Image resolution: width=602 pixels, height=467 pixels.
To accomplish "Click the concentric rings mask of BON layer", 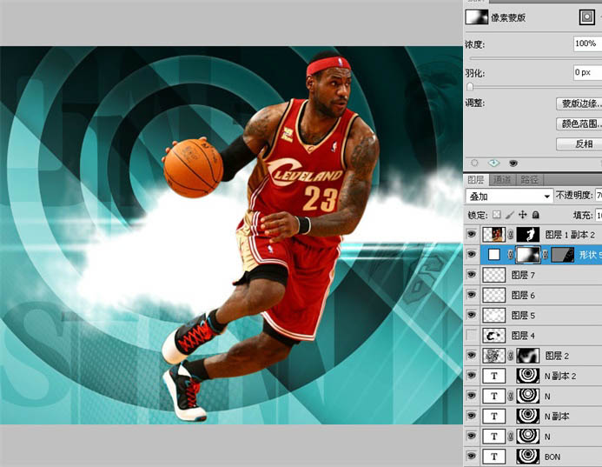I will coord(528,457).
